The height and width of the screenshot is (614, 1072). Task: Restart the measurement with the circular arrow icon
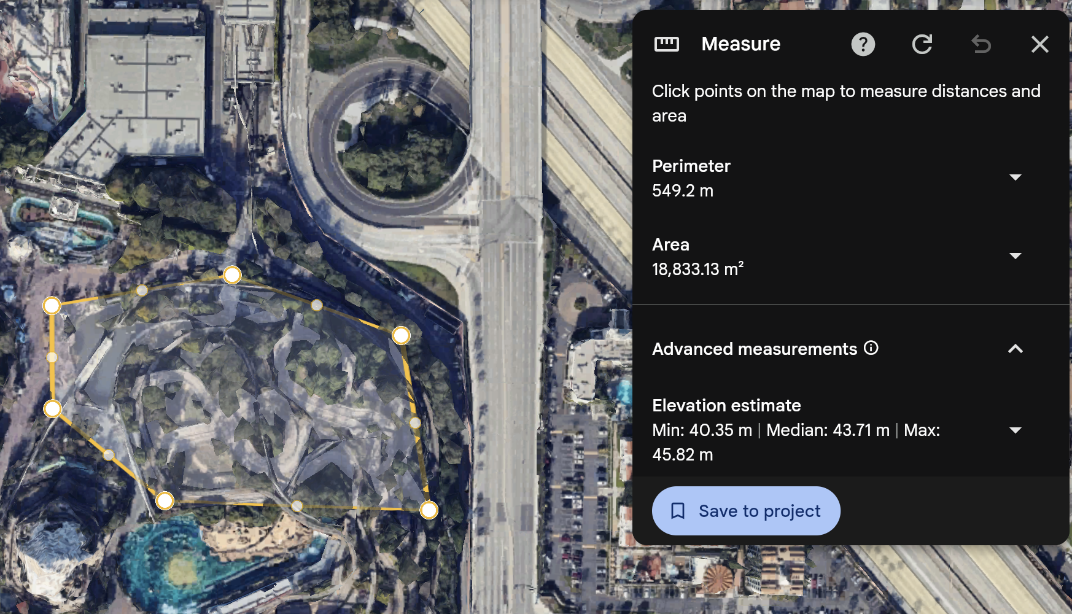922,44
